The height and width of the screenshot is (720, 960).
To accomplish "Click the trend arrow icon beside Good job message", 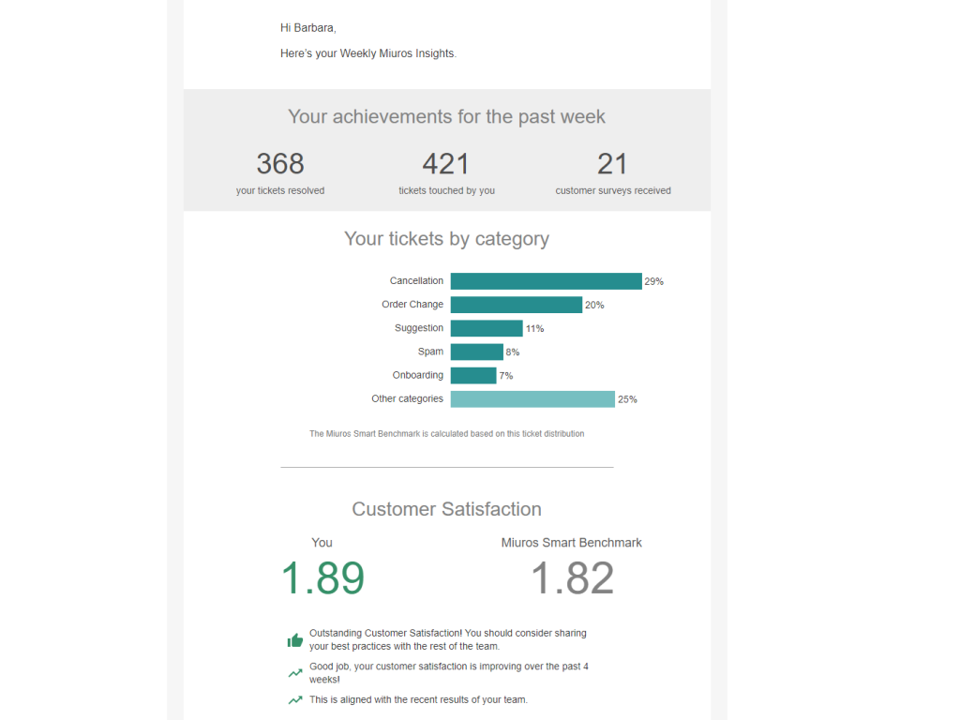I will pyautogui.click(x=295, y=673).
